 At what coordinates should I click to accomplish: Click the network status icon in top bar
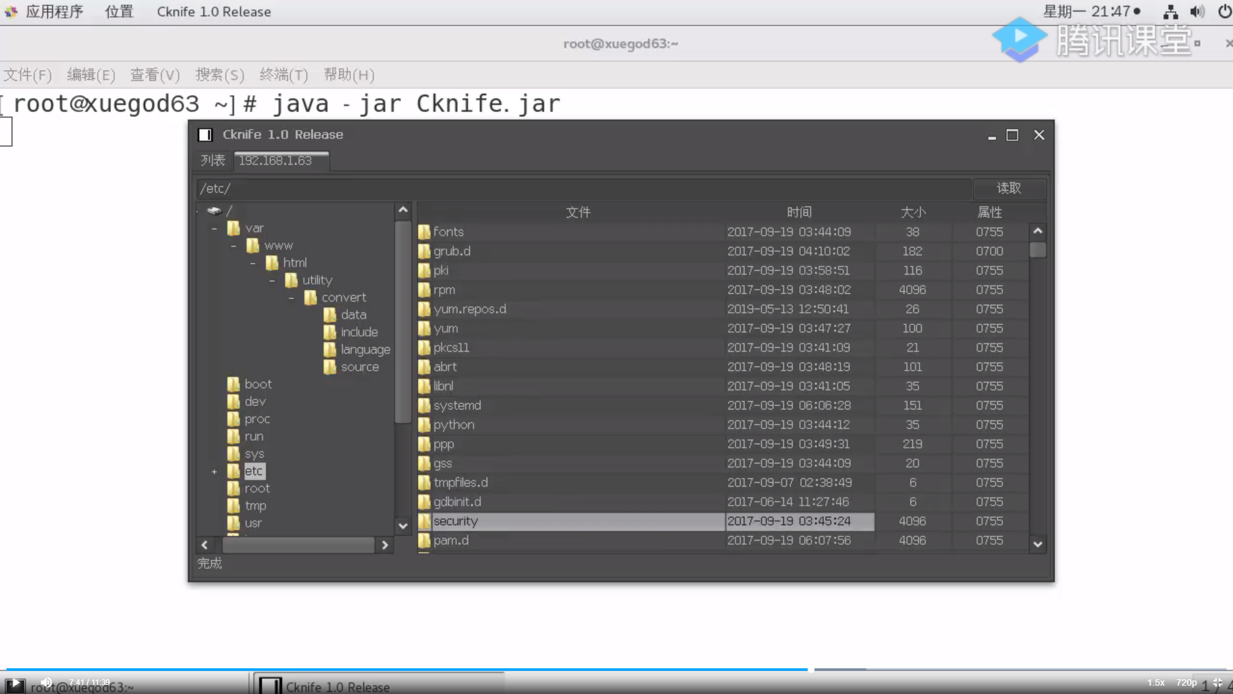[x=1170, y=12]
